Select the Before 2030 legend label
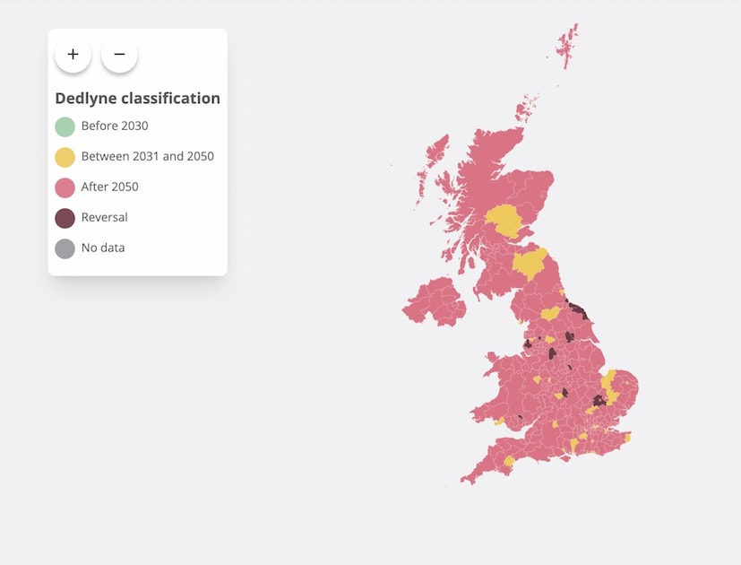This screenshot has width=741, height=565. (115, 126)
